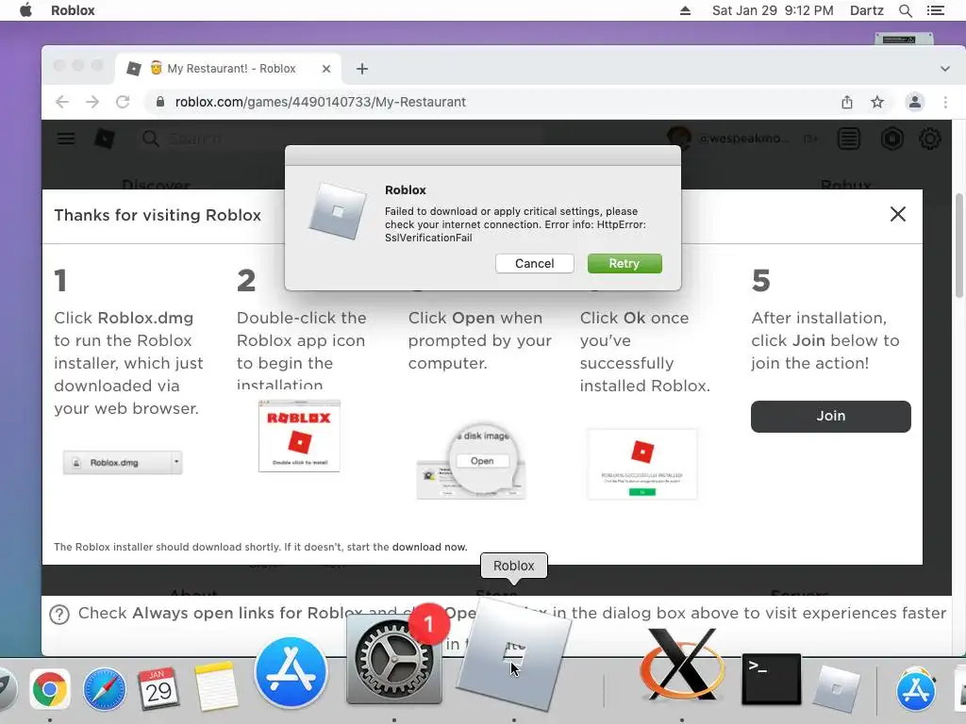Open the Roblox settings gear in header
The height and width of the screenshot is (724, 966).
coord(929,139)
